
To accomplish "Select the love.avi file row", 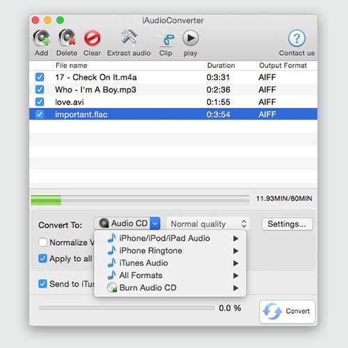I will [x=173, y=102].
